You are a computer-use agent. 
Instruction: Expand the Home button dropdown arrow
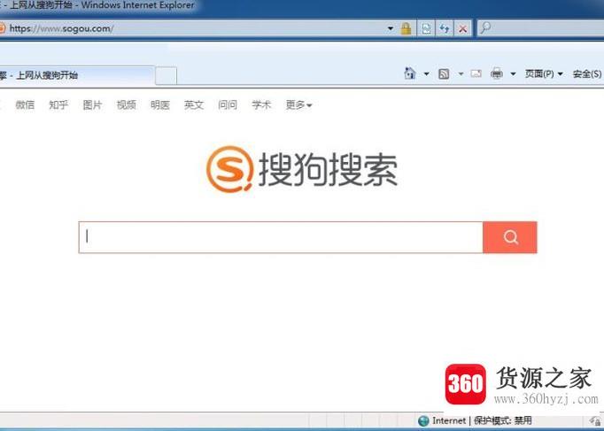(x=426, y=73)
